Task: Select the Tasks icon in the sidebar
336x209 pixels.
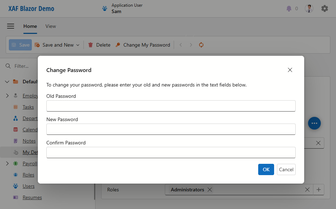Action: point(16,107)
